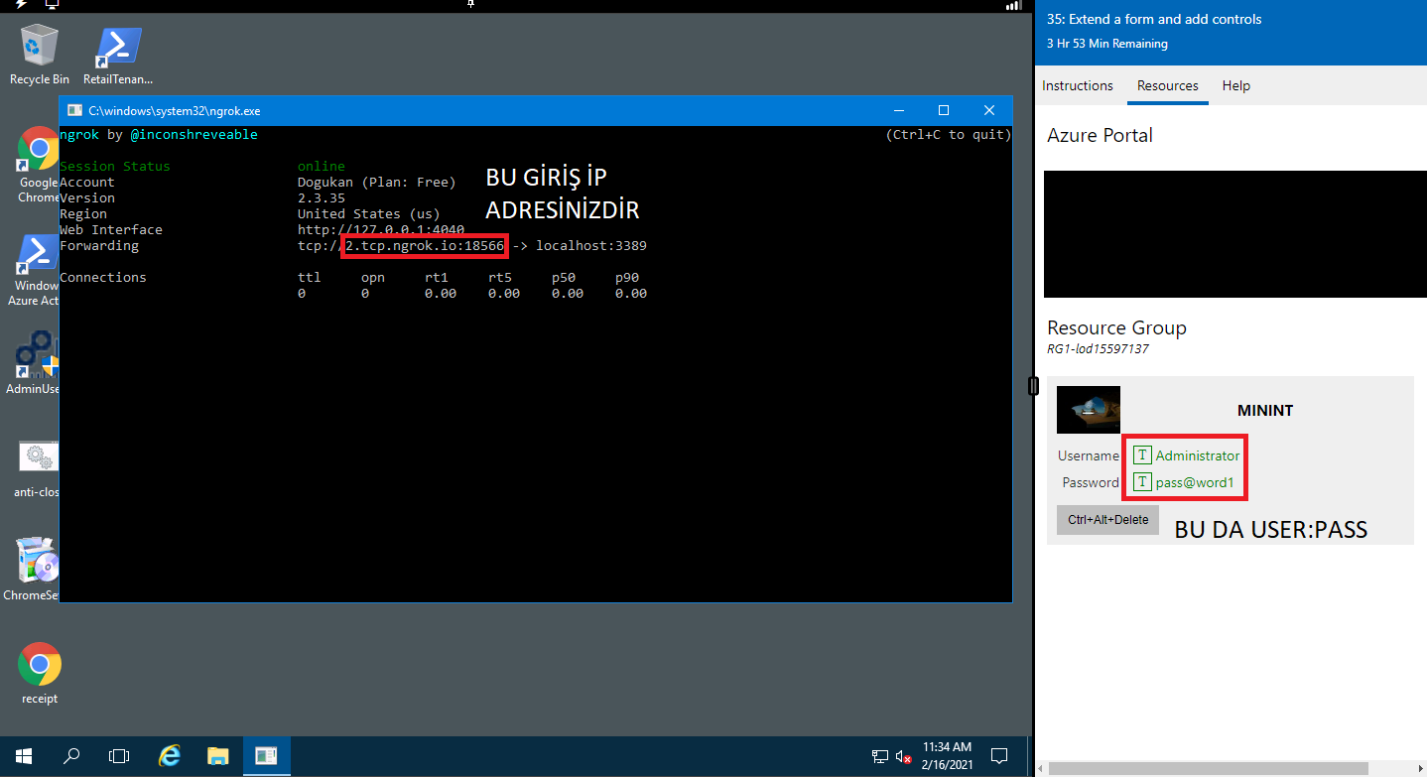The width and height of the screenshot is (1427, 777).
Task: Switch to the Instructions tab
Action: pyautogui.click(x=1078, y=85)
